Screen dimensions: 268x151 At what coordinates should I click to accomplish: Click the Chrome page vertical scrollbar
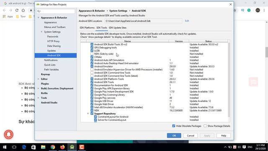tap(267, 52)
